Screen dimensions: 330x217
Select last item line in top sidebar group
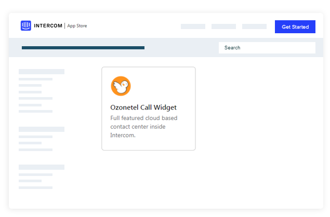[x=35, y=112]
